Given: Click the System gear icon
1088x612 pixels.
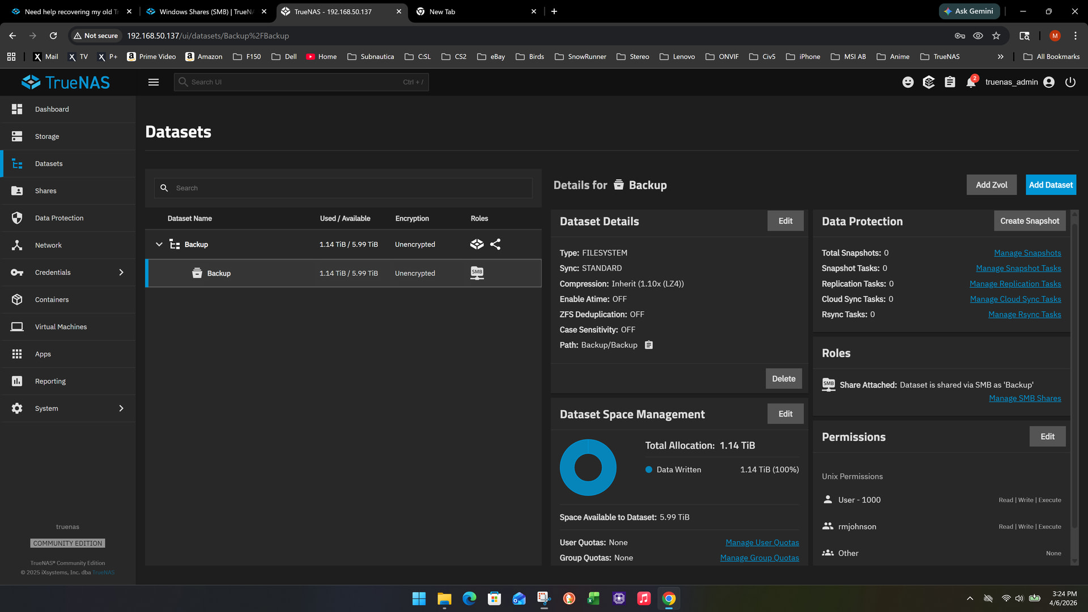Looking at the screenshot, I should point(17,409).
